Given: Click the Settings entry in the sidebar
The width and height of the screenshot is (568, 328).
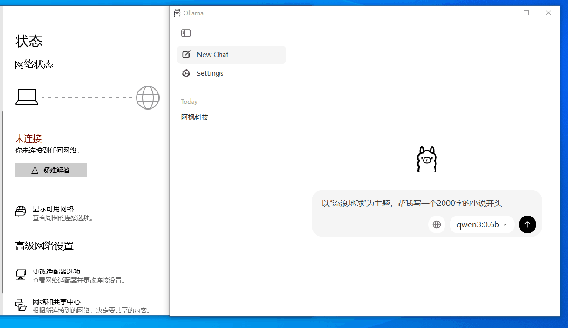Looking at the screenshot, I should [209, 73].
